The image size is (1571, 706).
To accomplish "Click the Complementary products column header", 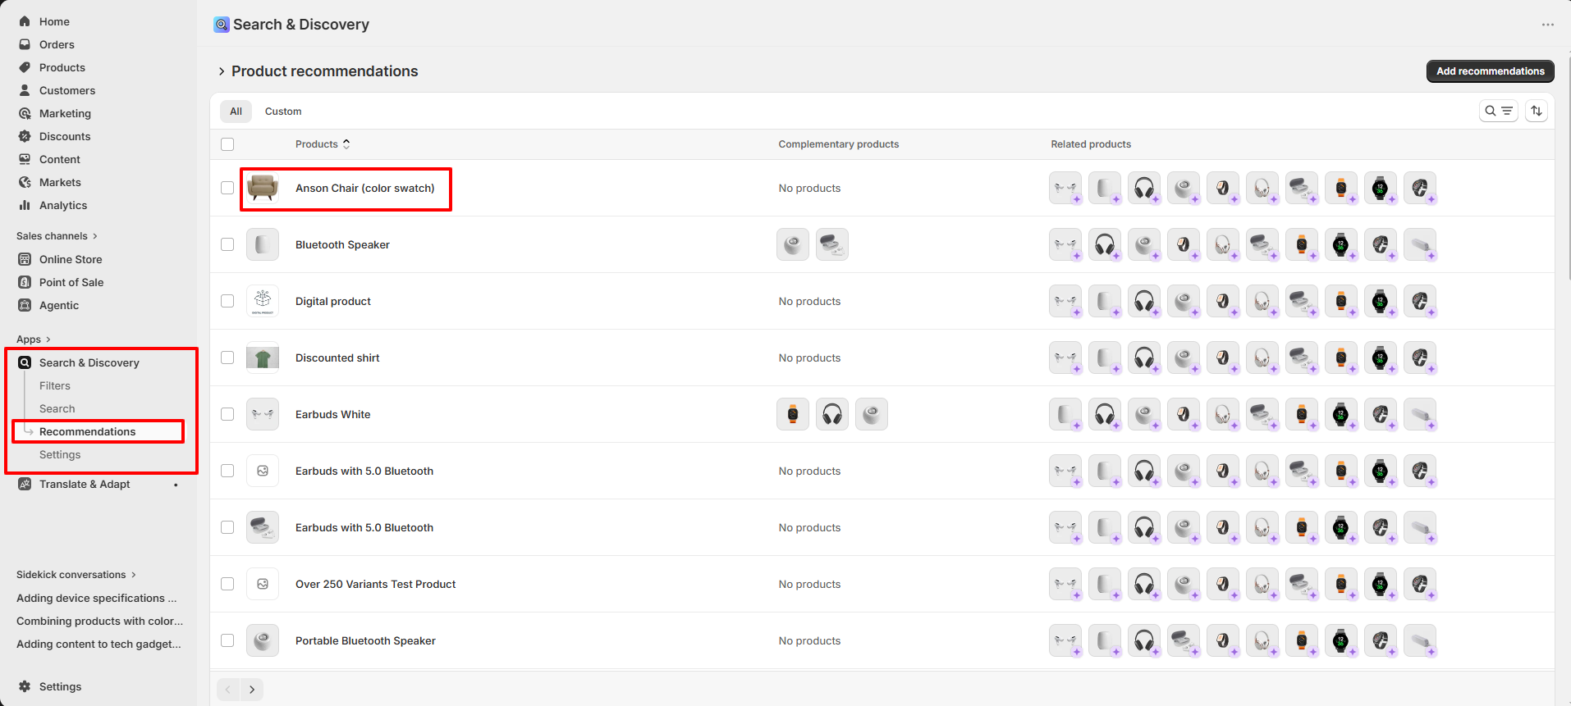I will 839,144.
